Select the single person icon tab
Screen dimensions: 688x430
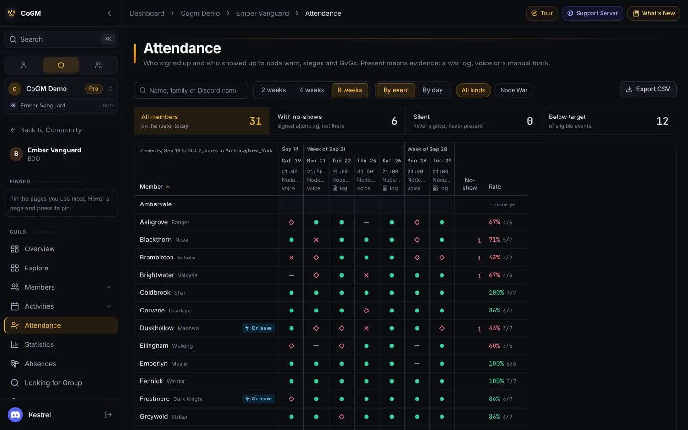click(x=23, y=65)
